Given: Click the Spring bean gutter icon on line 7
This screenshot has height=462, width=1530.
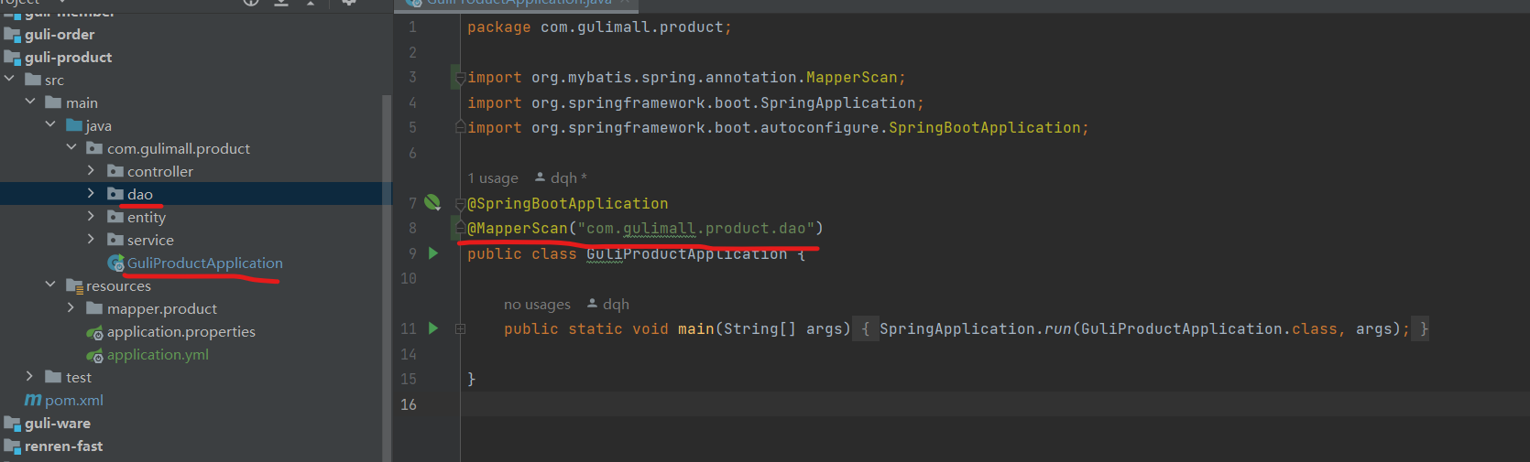Looking at the screenshot, I should coord(432,203).
